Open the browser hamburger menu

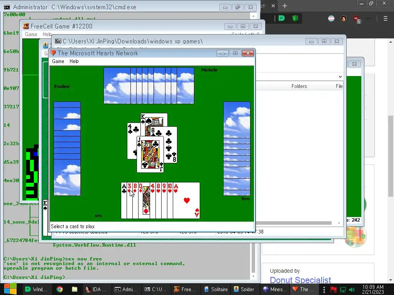tap(386, 18)
